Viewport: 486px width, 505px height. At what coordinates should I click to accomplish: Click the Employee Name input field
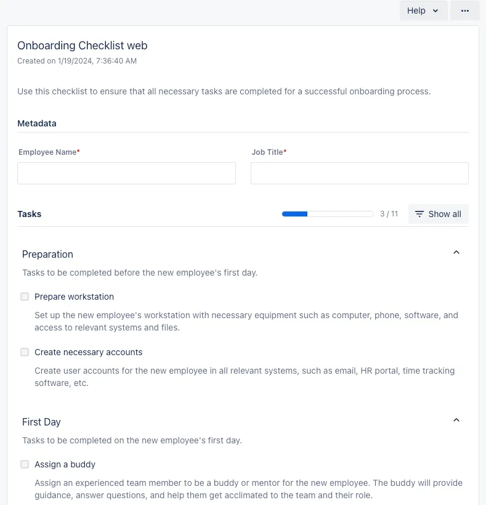point(126,173)
